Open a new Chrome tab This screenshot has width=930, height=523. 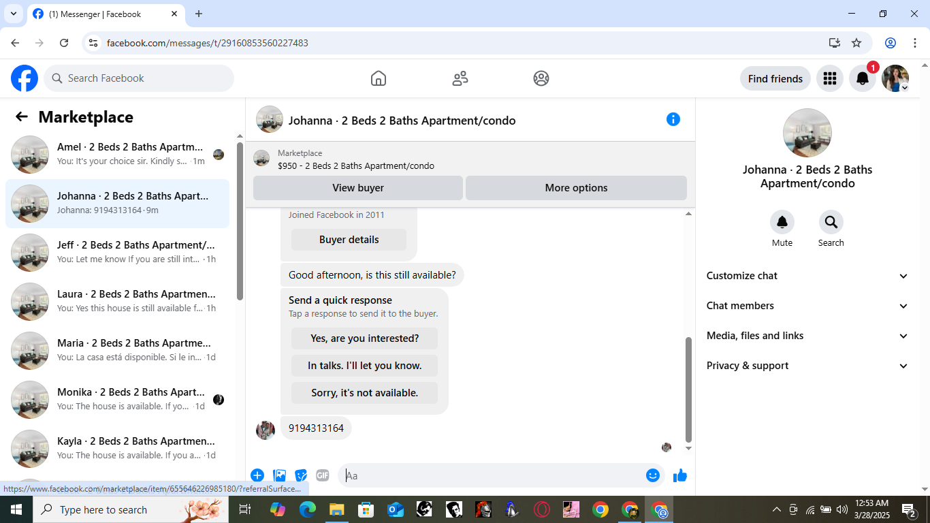click(x=199, y=14)
